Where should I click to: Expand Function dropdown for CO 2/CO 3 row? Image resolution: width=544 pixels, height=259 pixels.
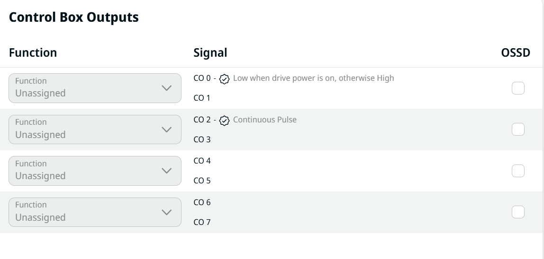(95, 129)
